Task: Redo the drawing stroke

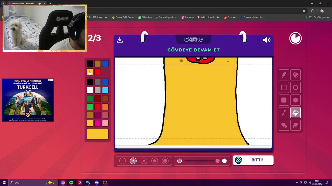Action: [295, 126]
